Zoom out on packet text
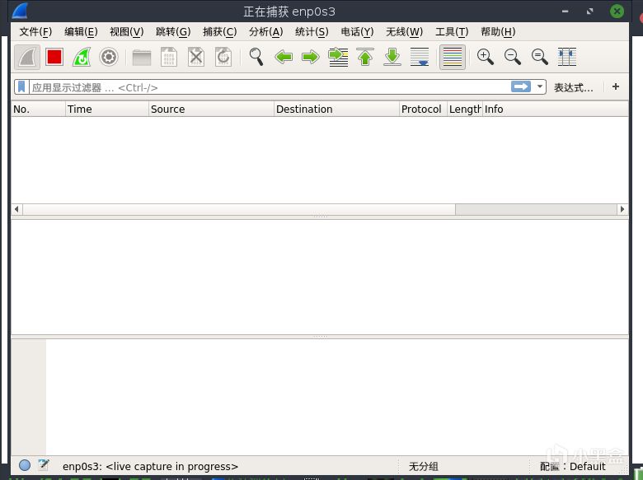The image size is (643, 480). pos(513,57)
